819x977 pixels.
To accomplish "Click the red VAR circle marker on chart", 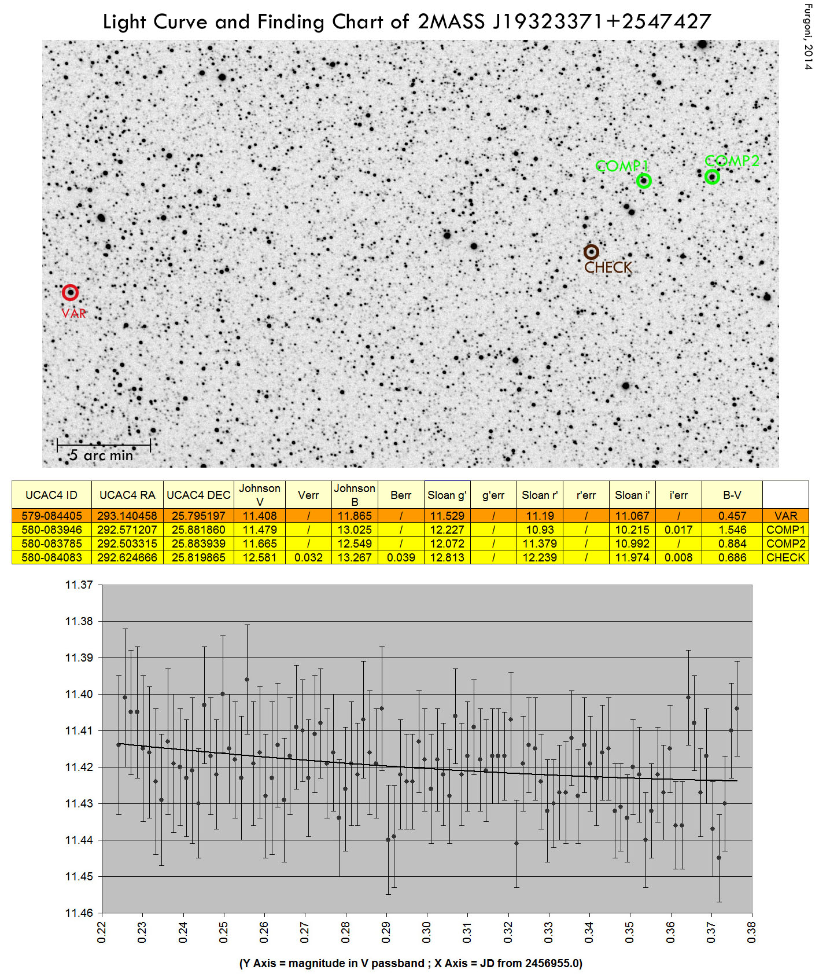I will click(70, 293).
